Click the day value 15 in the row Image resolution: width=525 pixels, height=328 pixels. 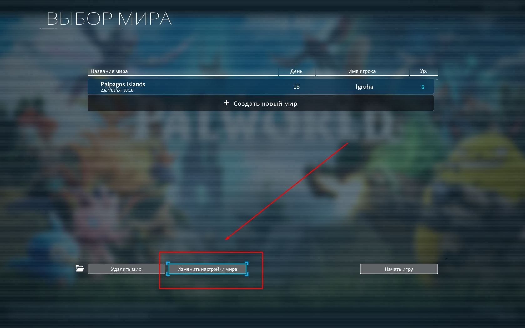296,87
